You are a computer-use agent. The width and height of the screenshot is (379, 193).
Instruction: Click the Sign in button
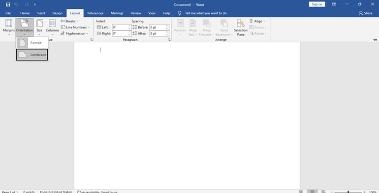[x=317, y=4]
